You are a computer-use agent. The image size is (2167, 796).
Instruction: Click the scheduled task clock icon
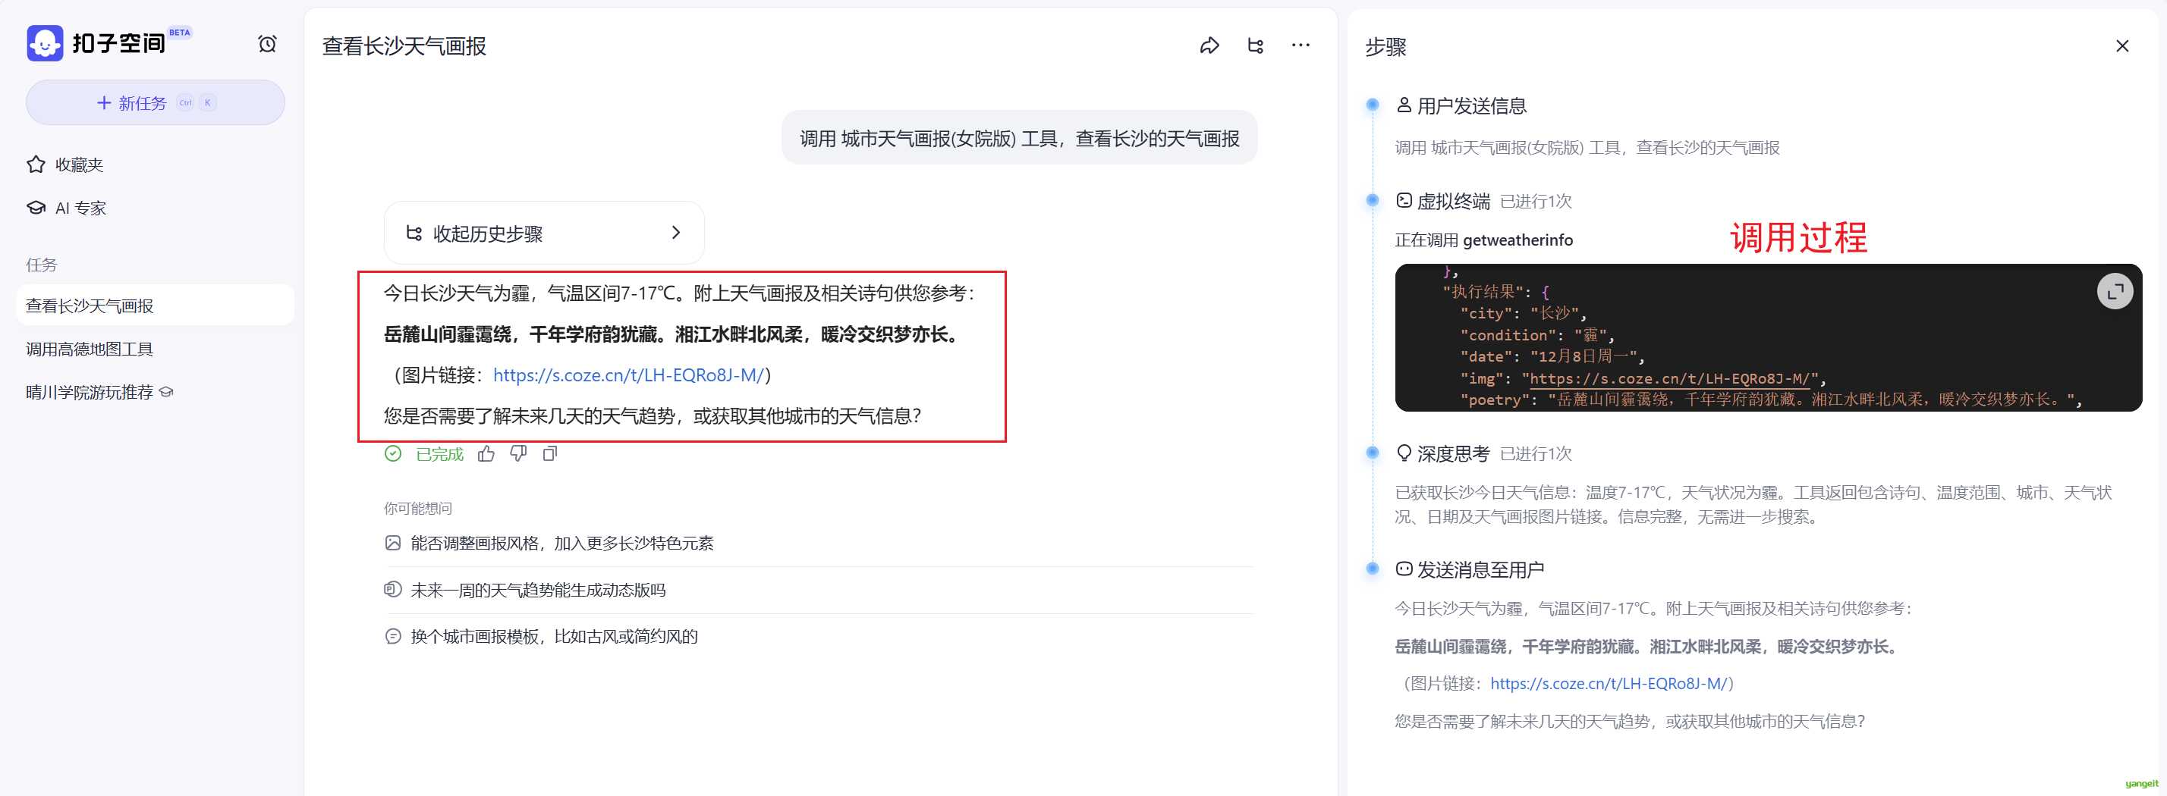266,44
